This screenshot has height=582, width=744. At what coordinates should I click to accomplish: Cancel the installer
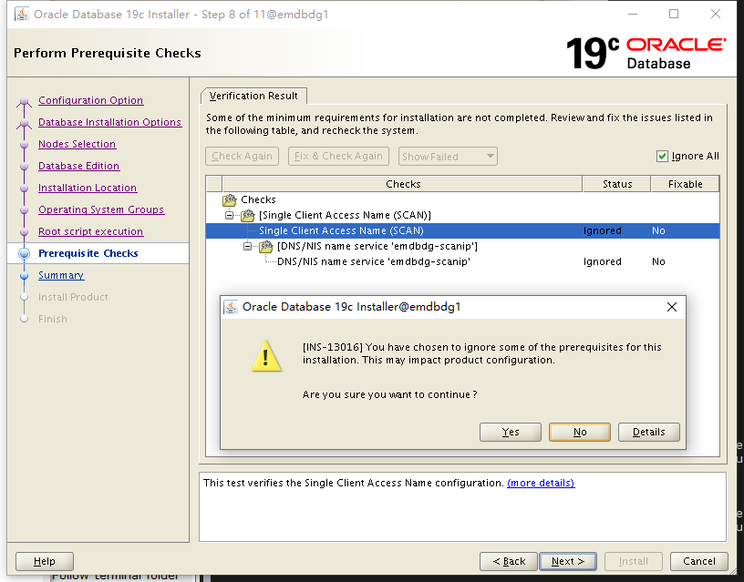click(x=699, y=561)
